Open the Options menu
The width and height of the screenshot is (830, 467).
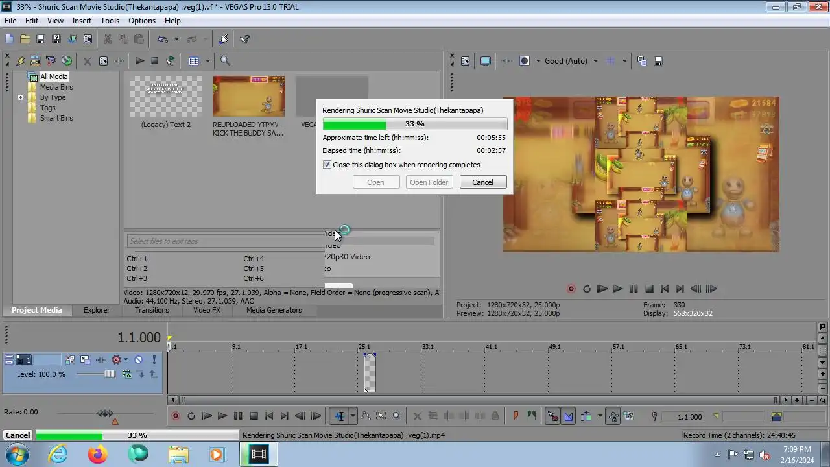click(x=141, y=21)
